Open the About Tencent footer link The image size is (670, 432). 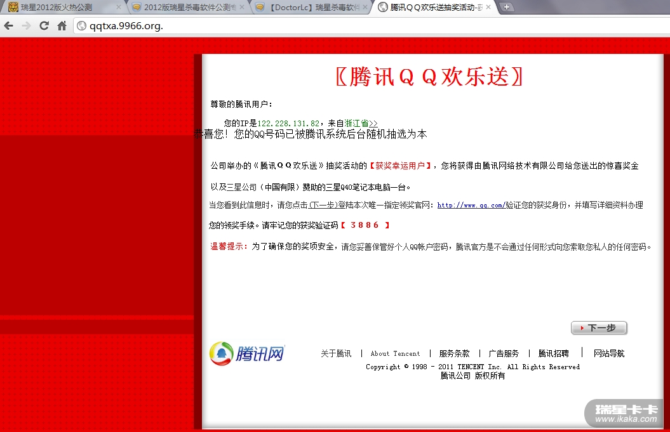[395, 353]
